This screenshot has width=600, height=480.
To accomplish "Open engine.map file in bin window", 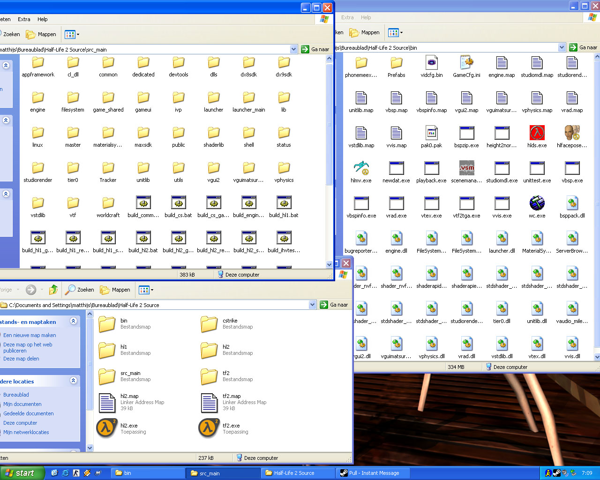I will click(x=502, y=63).
